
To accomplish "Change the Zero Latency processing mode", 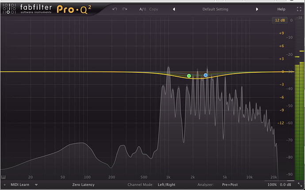I will (x=83, y=185).
